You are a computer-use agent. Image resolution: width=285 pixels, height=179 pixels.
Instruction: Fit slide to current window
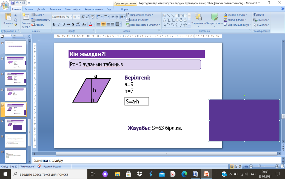click(x=282, y=166)
